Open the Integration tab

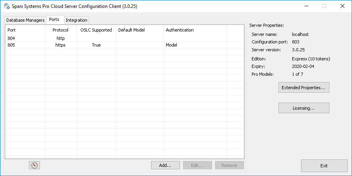click(x=76, y=20)
